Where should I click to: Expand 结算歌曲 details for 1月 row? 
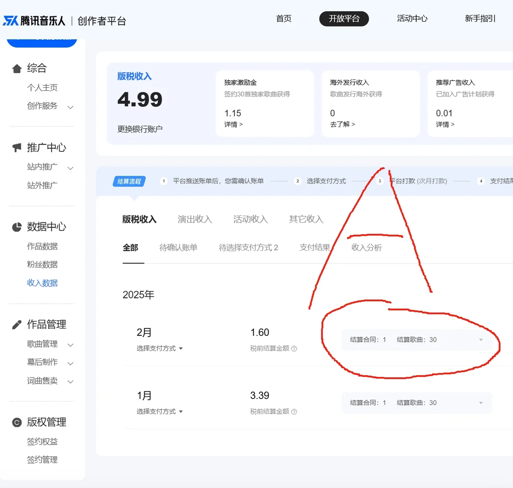tap(480, 403)
